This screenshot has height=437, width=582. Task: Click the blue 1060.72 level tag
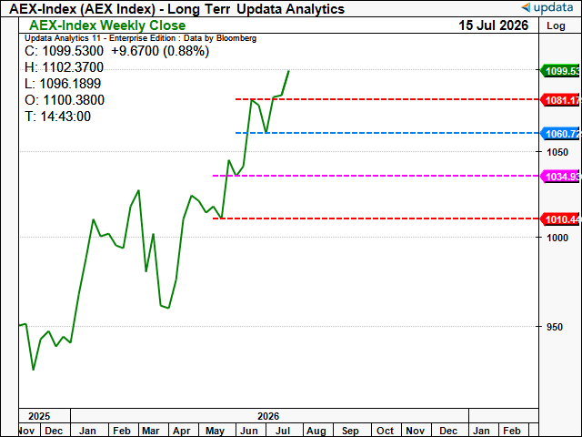tap(561, 134)
